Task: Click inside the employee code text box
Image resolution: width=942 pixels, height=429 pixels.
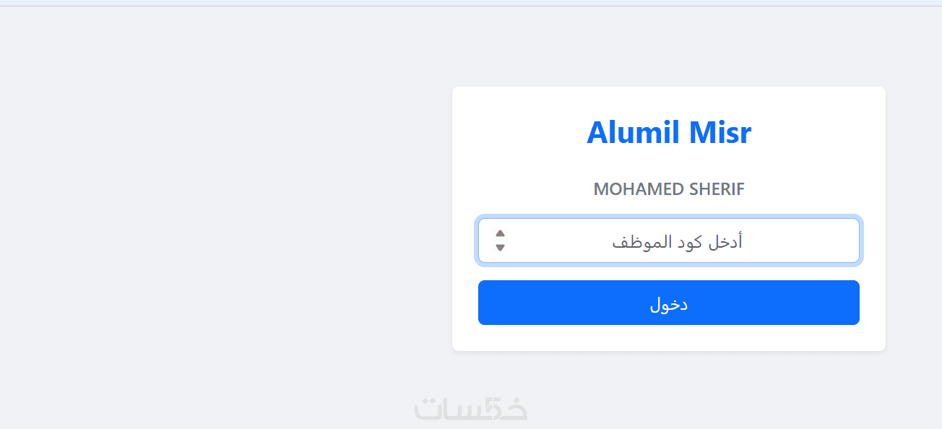Action: (x=668, y=241)
